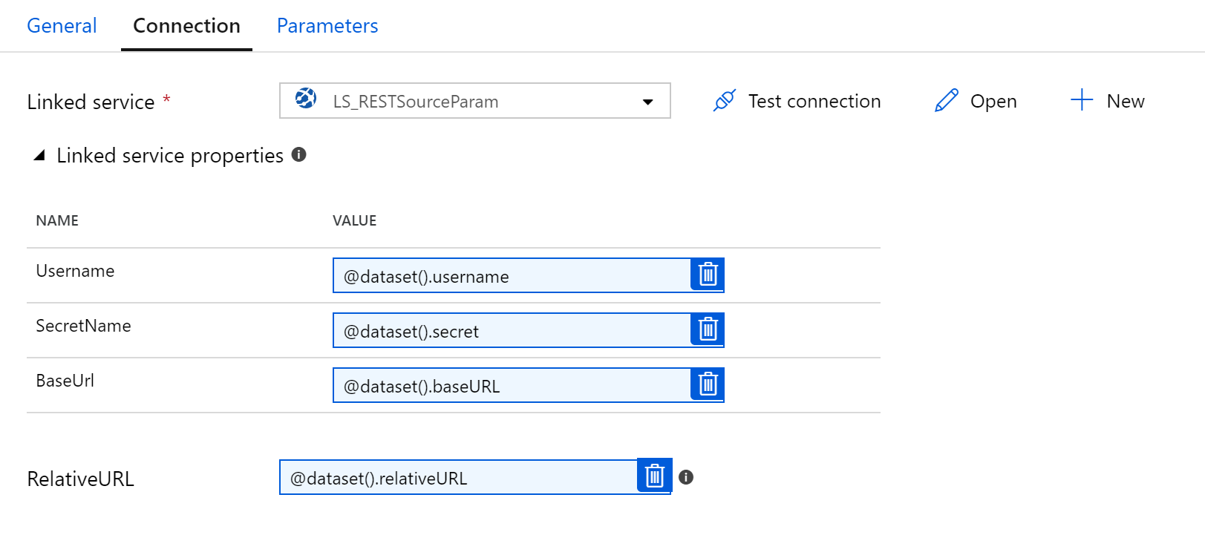1205x535 pixels.
Task: Click info icon beside Linked service properties
Action: coord(298,154)
